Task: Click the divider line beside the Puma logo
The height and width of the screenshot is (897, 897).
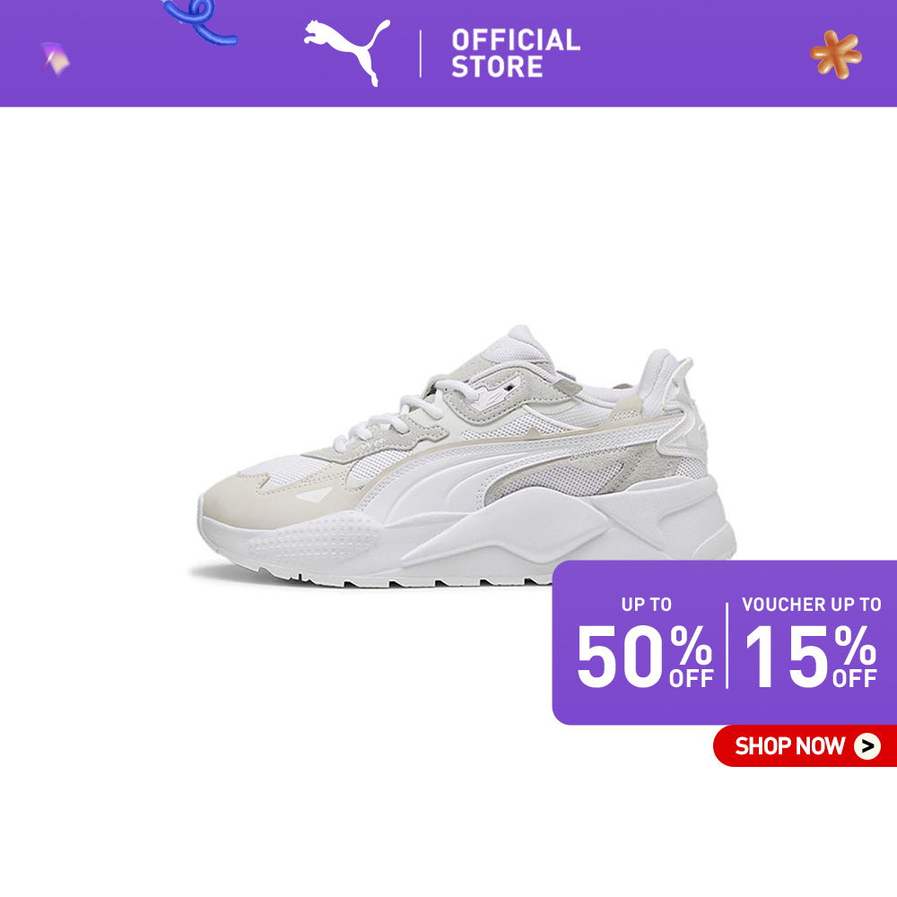Action: [x=421, y=54]
